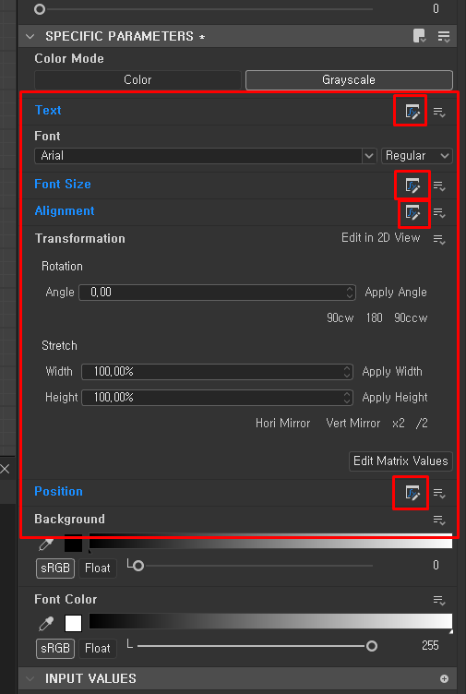The image size is (466, 694).
Task: Open function editor for Alignment
Action: [x=412, y=213]
